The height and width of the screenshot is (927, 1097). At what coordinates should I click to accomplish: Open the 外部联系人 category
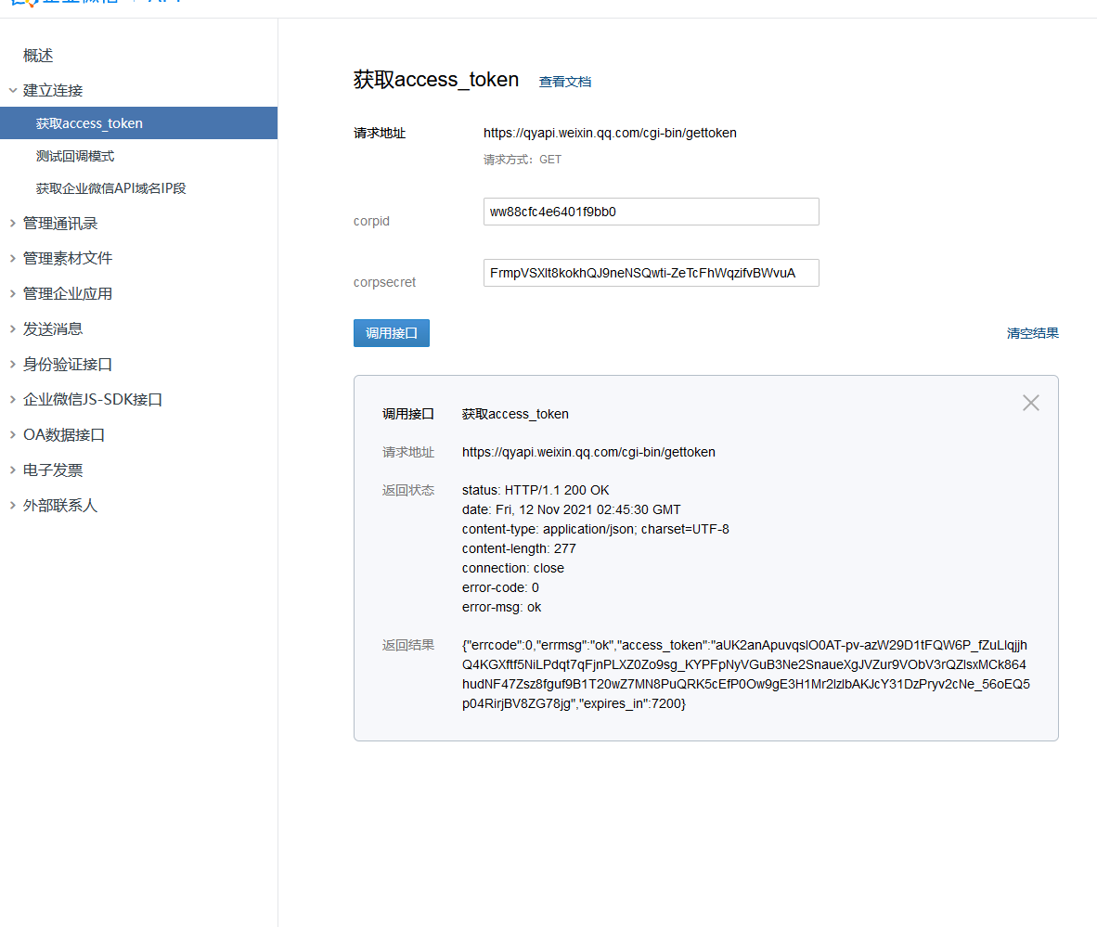pos(59,506)
